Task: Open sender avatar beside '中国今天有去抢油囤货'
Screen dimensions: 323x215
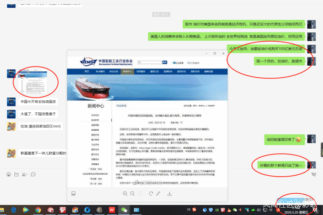Action: pos(11,102)
